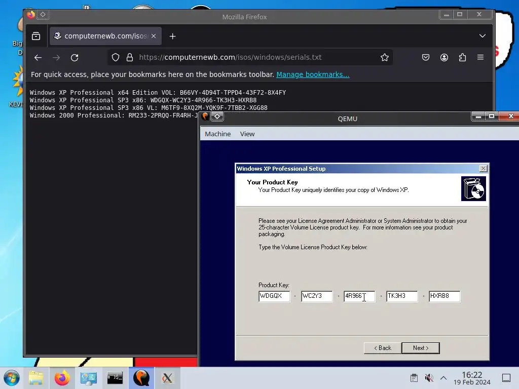519x389 pixels.
Task: Open the Start menu orb
Action: tap(12, 378)
